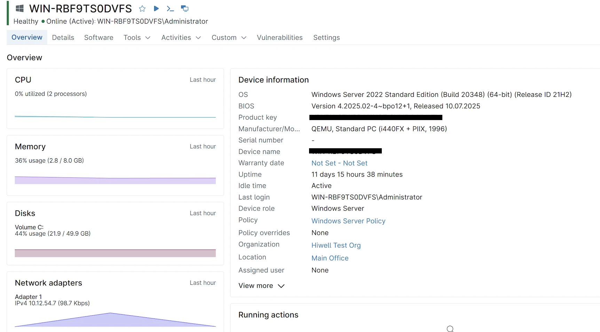This screenshot has width=600, height=332.
Task: Click the Device role value 'Windows Server'
Action: (338, 208)
